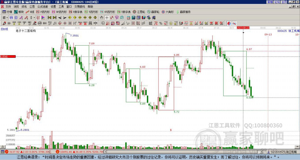Click the 主页 homepage link

point(284,2)
